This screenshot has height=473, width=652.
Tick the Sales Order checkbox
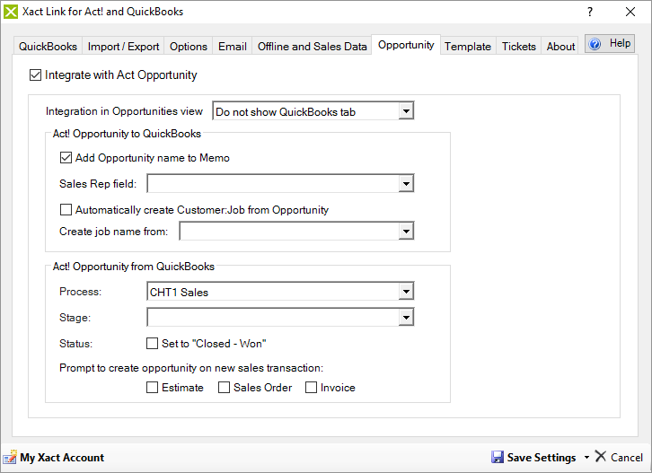coord(225,388)
